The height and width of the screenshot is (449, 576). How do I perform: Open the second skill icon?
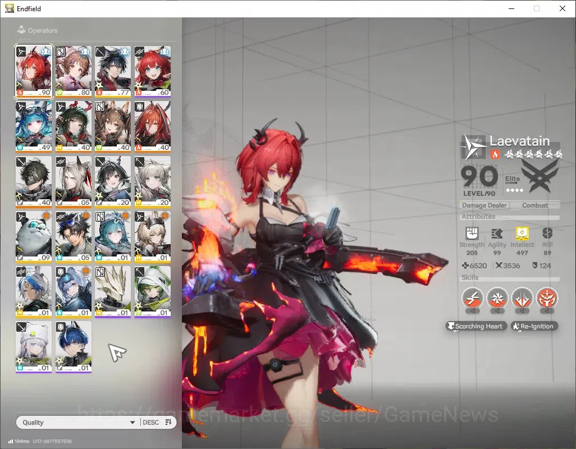coord(497,298)
